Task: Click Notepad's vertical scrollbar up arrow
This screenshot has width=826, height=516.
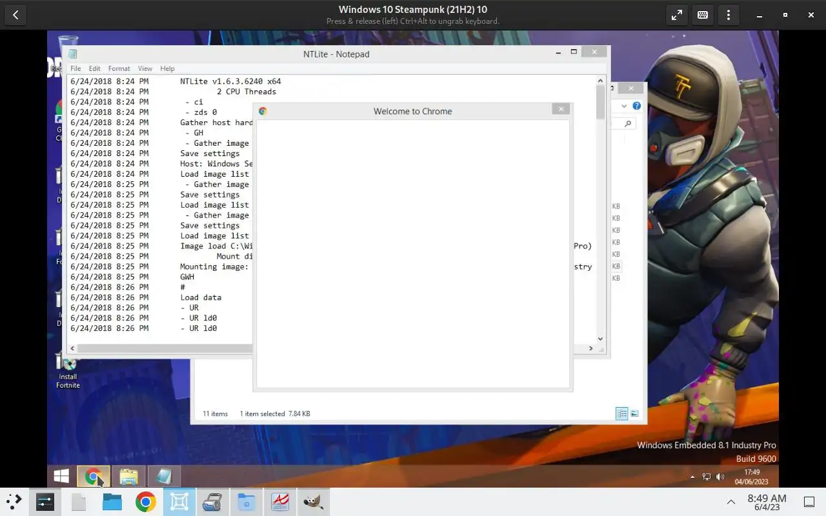Action: 600,81
